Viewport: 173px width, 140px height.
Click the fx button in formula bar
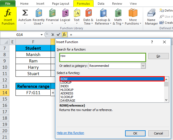tap(64, 35)
